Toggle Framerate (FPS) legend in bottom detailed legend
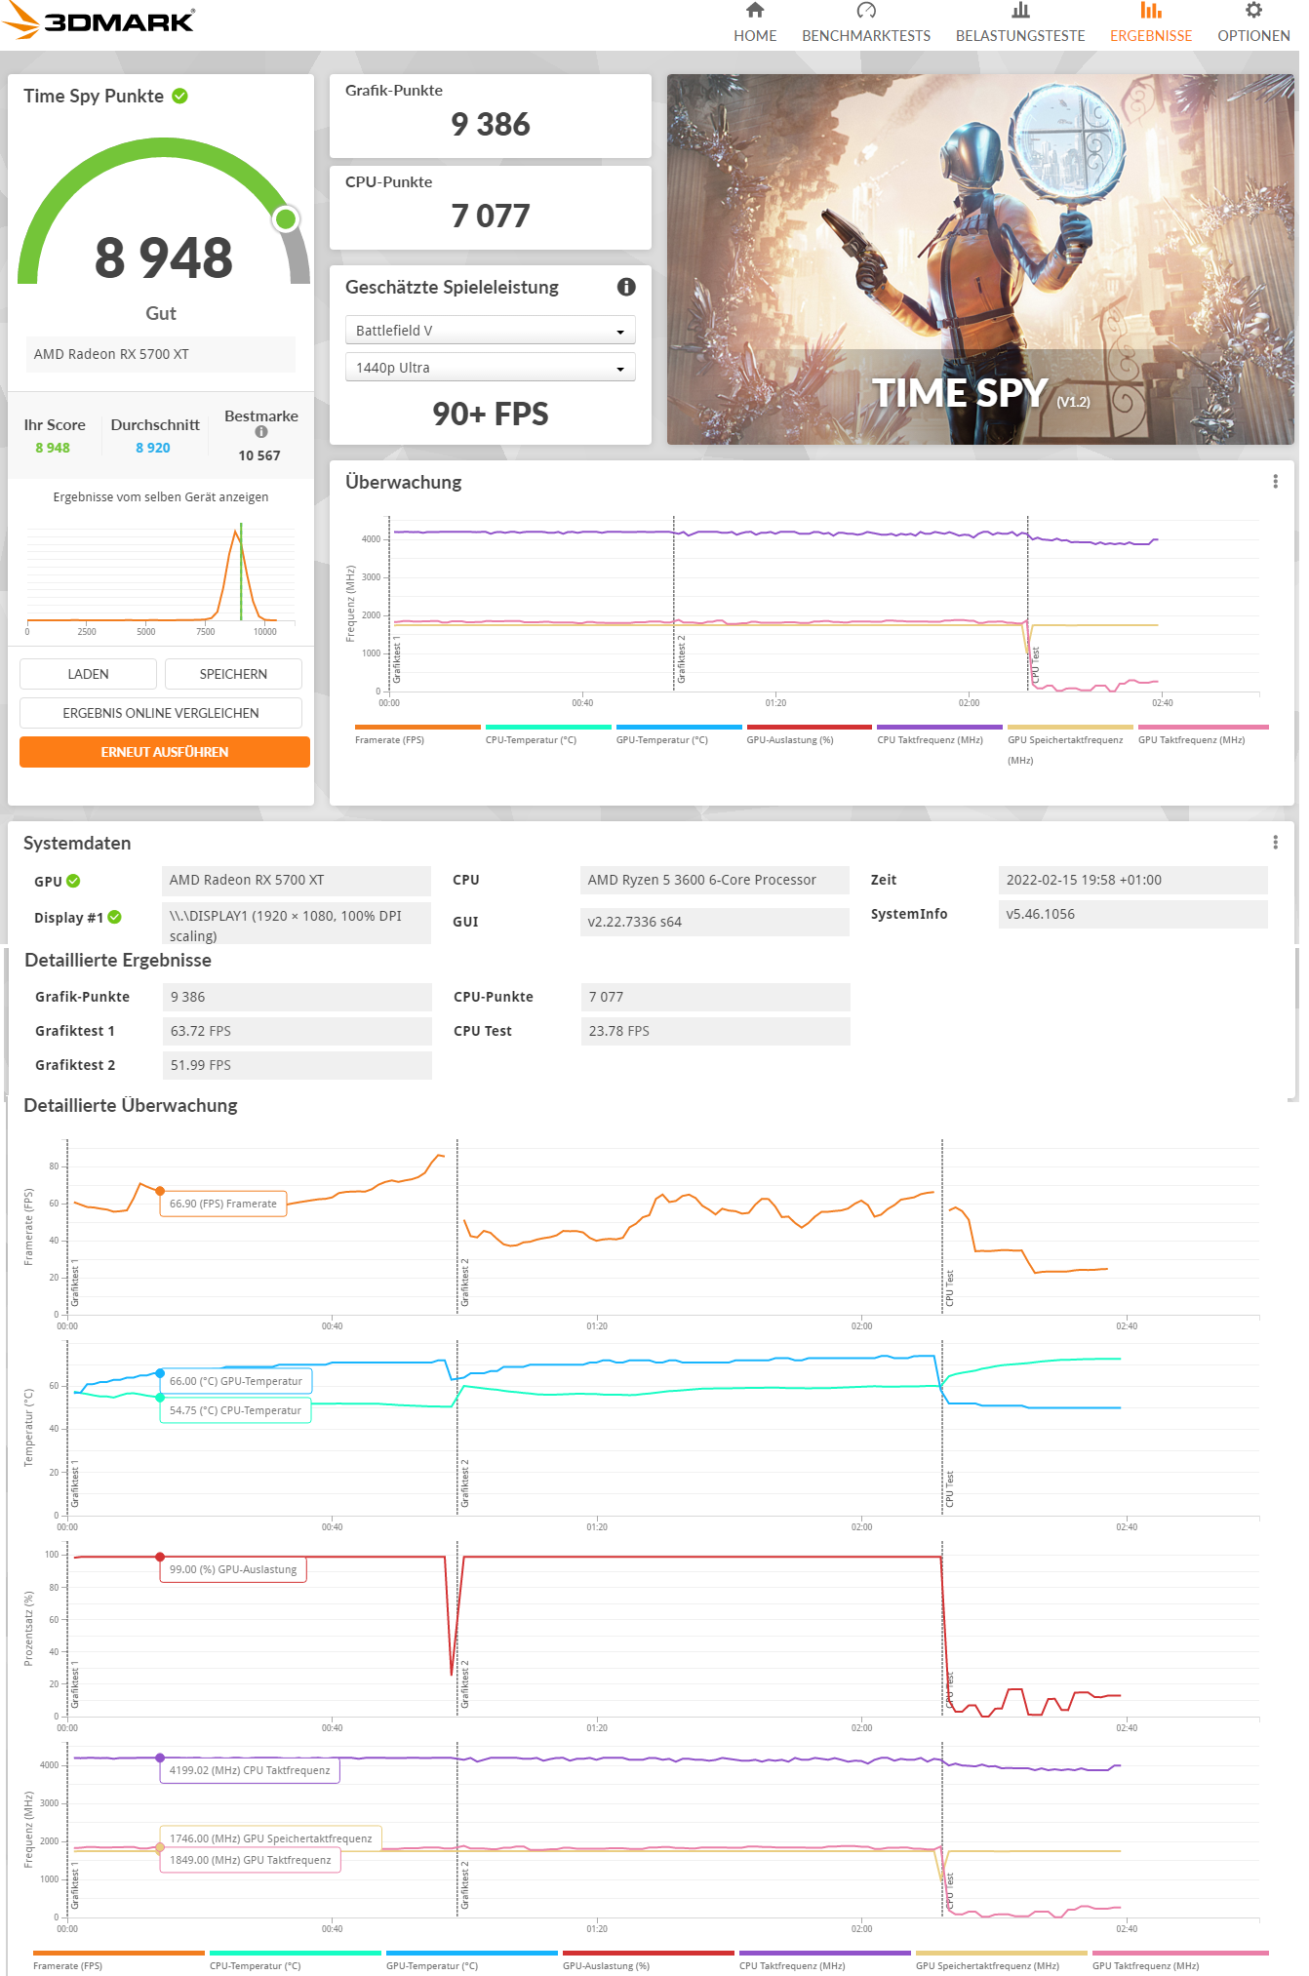The image size is (1309, 1976). 119,1960
